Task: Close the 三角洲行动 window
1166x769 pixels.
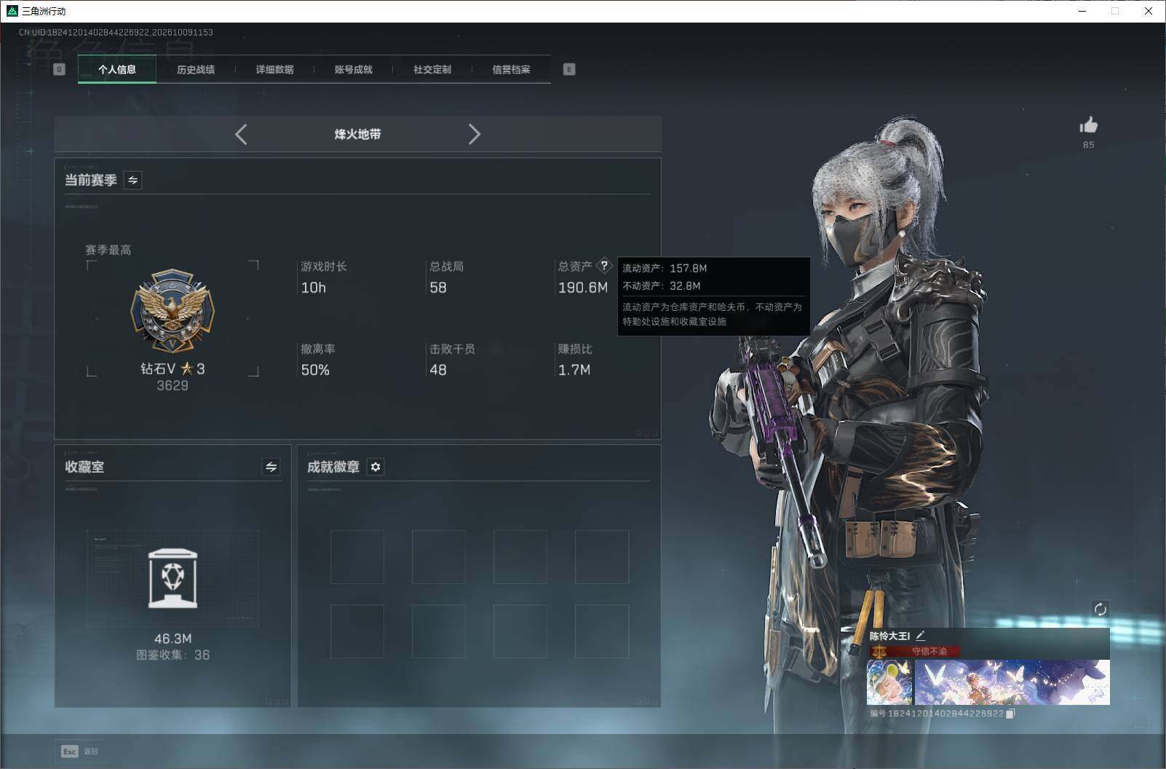Action: pyautogui.click(x=1149, y=11)
